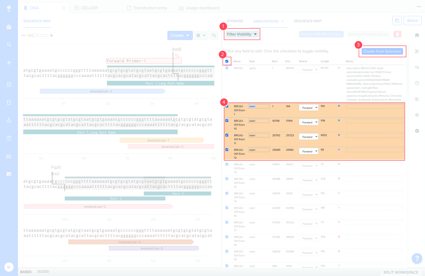The height and width of the screenshot is (276, 425).
Task: Select the right-panel SEQUENCE MAP tab
Action: tap(307, 21)
